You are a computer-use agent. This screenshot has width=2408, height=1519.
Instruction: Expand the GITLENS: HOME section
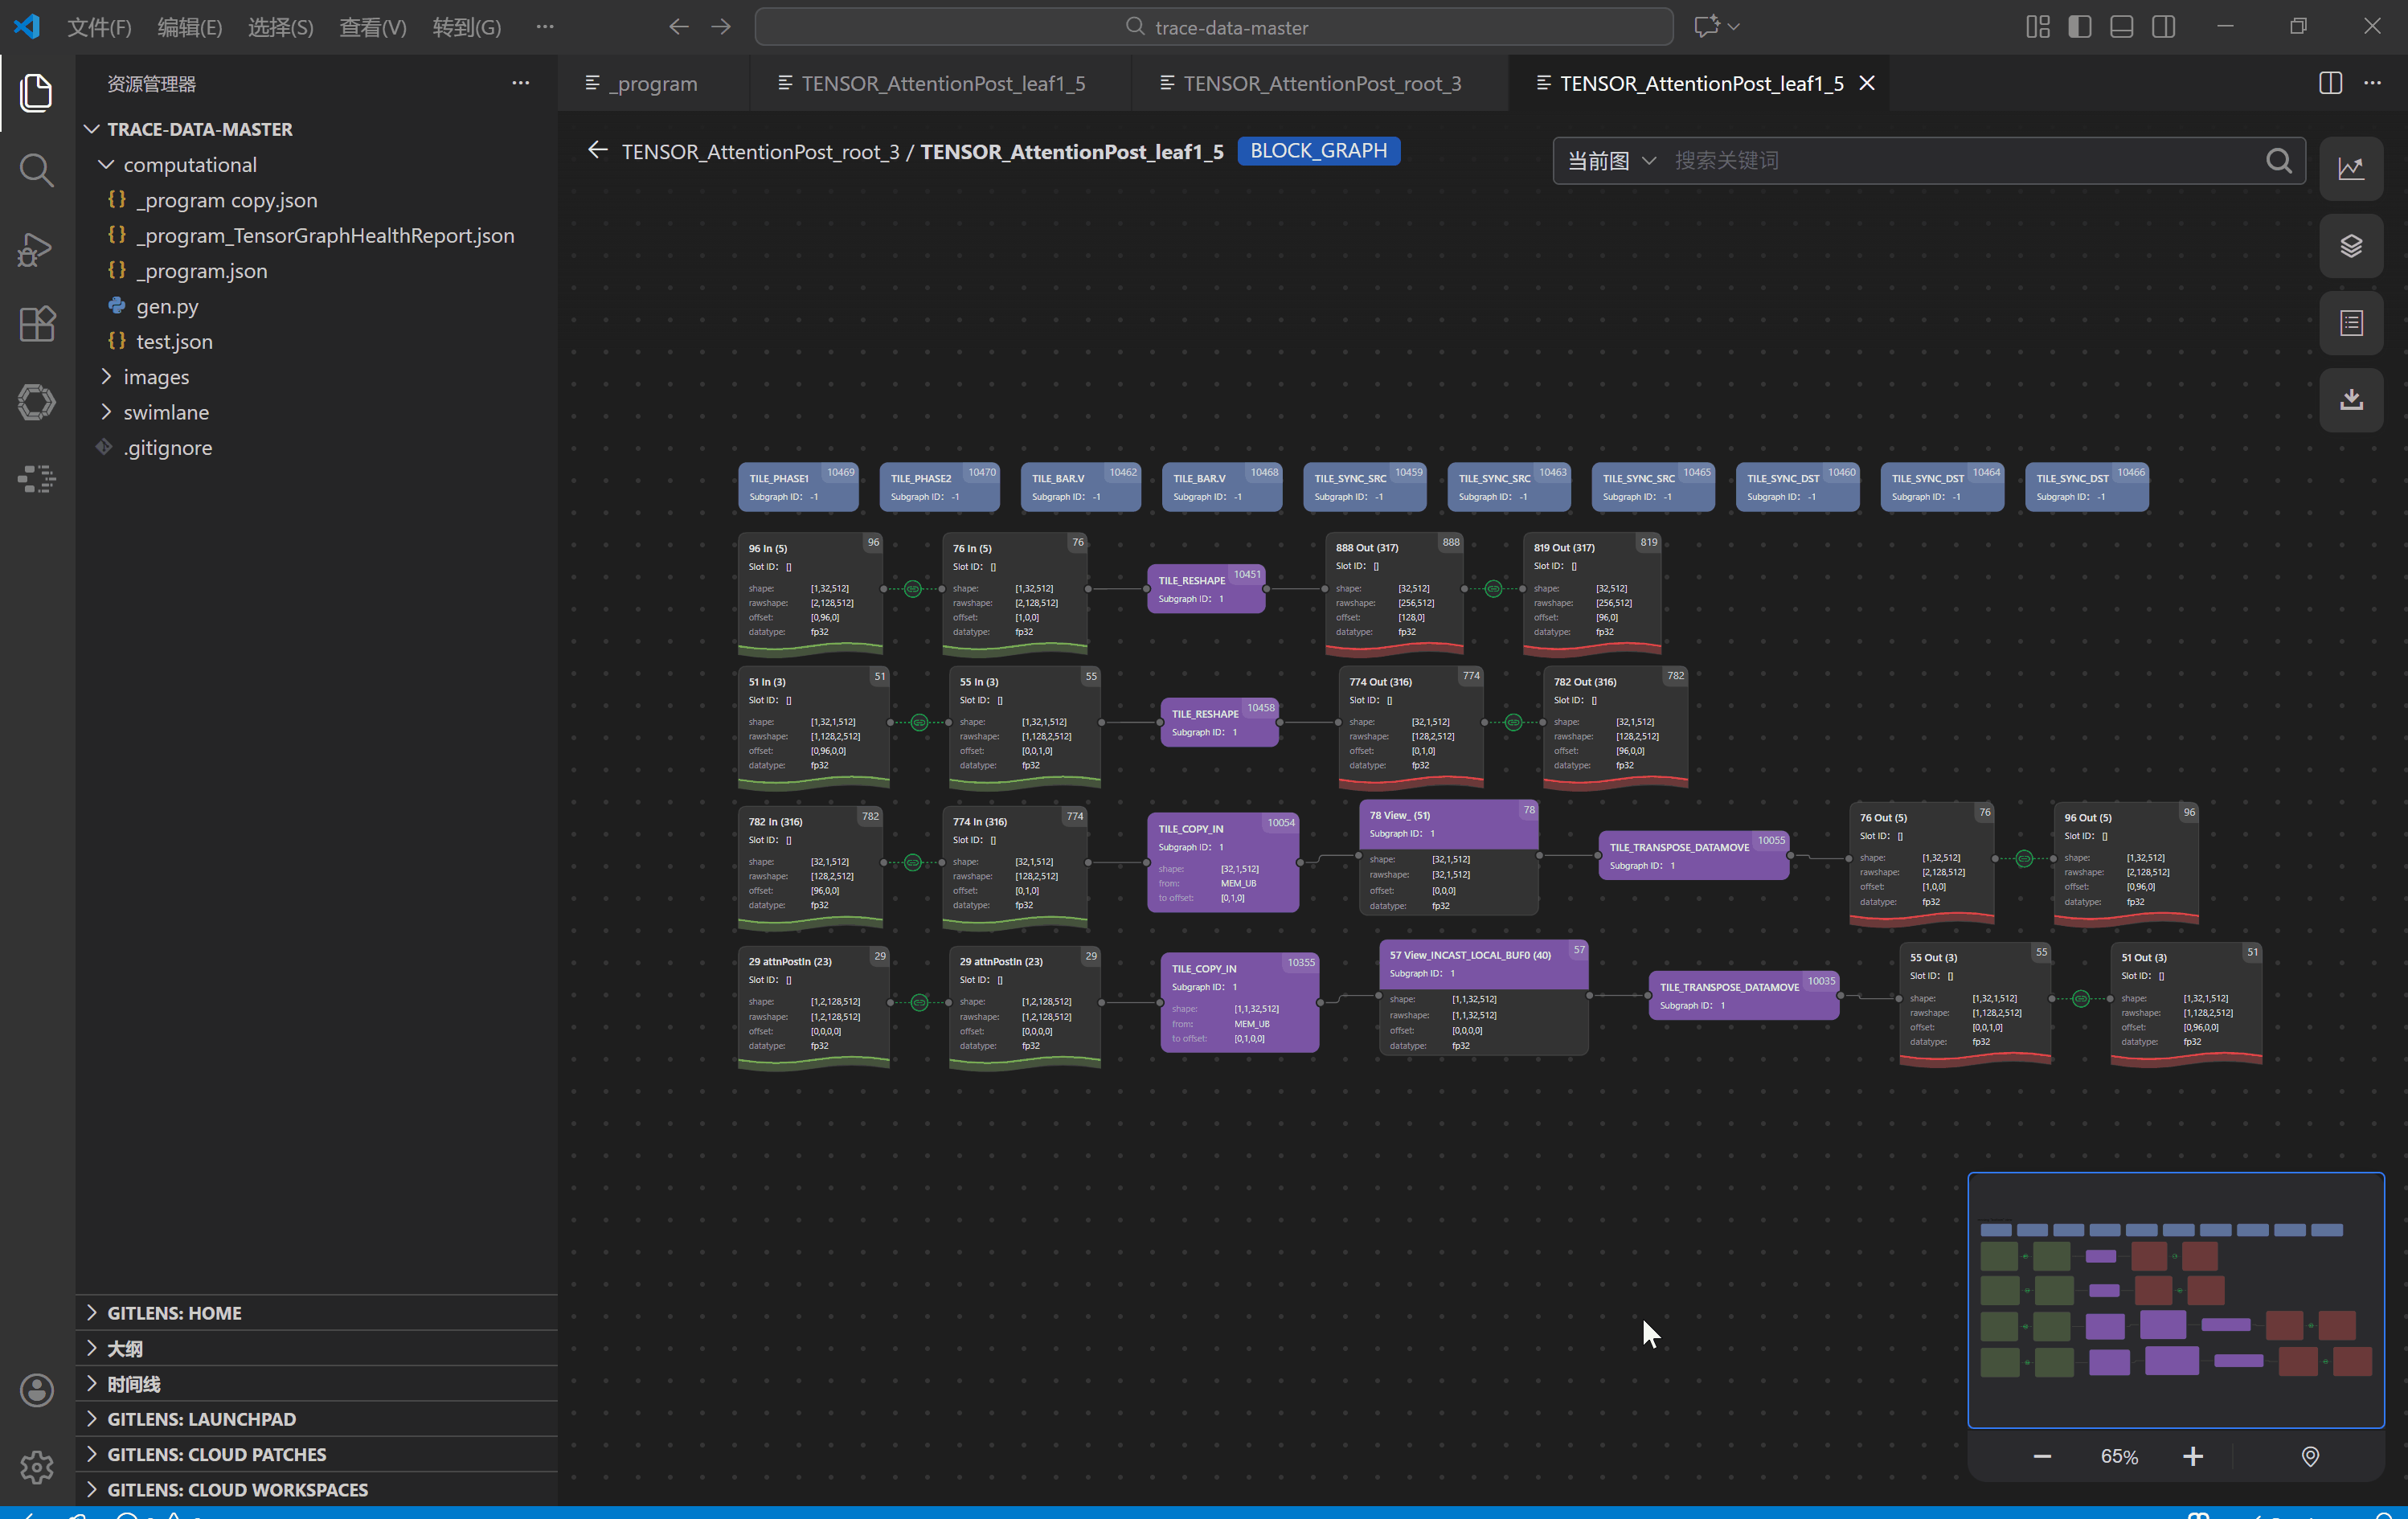[174, 1313]
